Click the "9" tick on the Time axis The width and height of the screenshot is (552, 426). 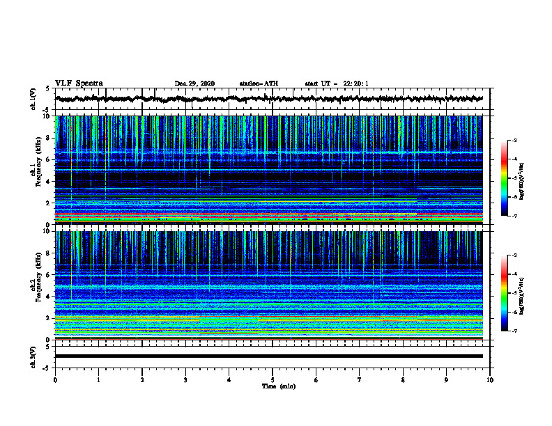click(x=446, y=380)
